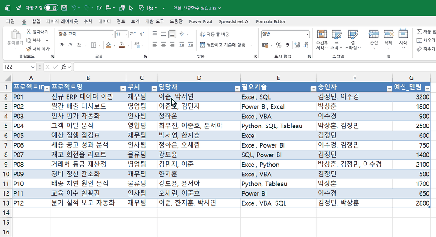Screen dimensions: 436x237
Task: Click the Undo arrow icon
Action: coord(74,8)
